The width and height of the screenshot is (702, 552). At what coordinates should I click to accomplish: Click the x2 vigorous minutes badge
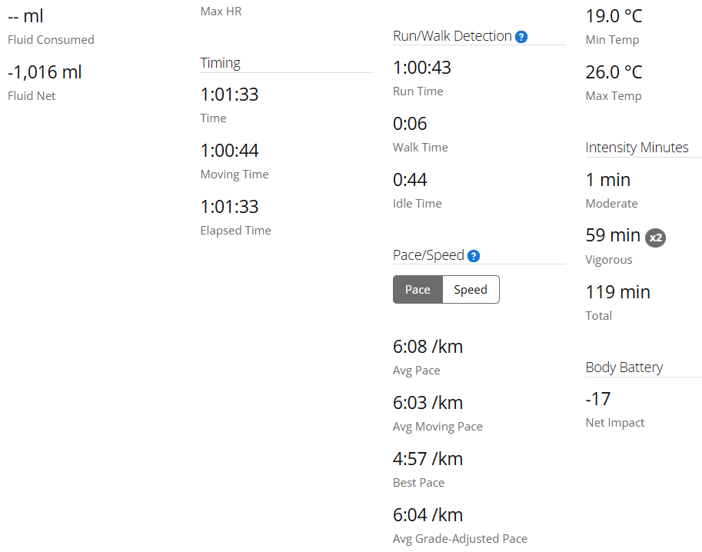pyautogui.click(x=655, y=238)
